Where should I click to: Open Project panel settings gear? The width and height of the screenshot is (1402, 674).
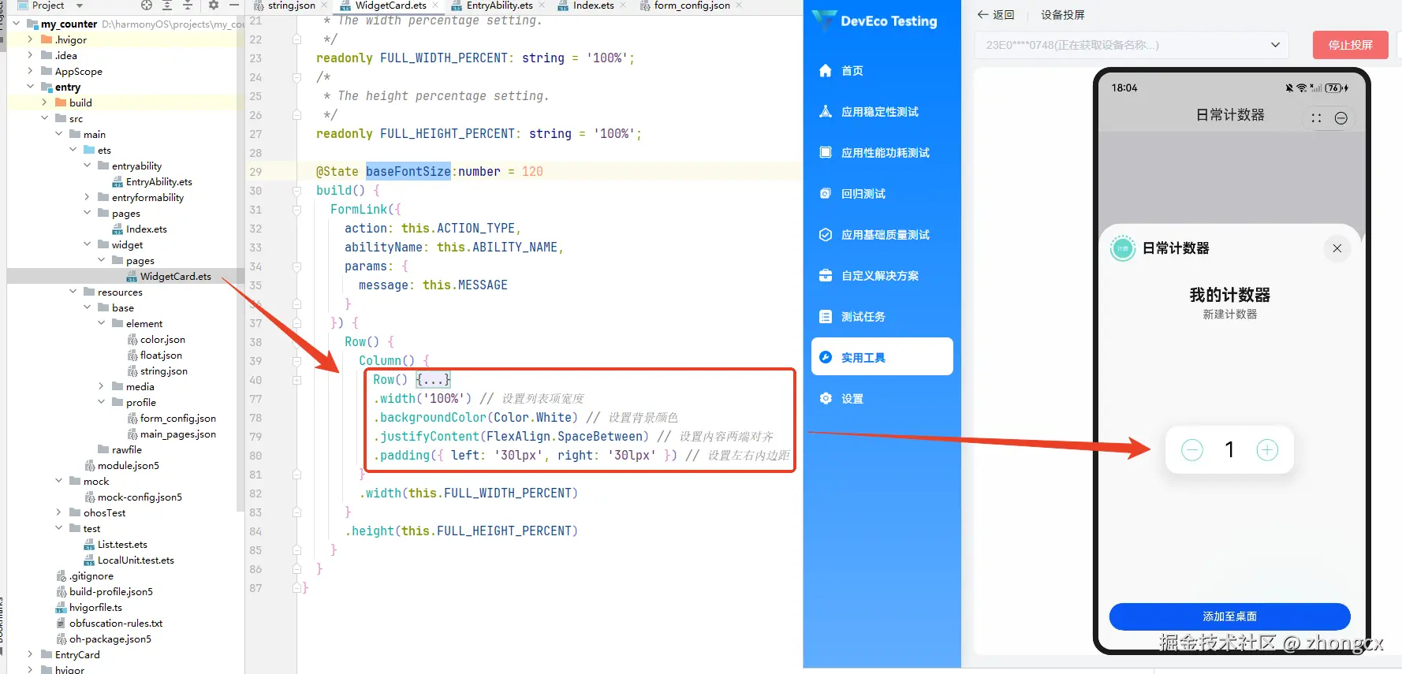(x=214, y=5)
